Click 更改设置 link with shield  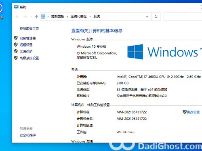pos(193,112)
